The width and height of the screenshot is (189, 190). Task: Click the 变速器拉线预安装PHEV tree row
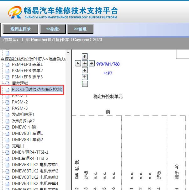click(x=33, y=59)
